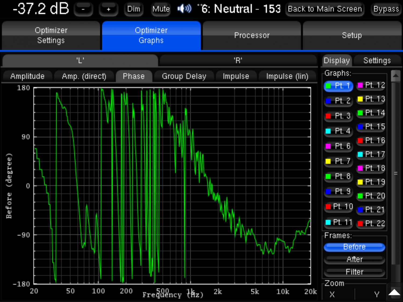Click scrollbar up arrow in Display panel
This screenshot has height=302, width=403.
tap(395, 76)
